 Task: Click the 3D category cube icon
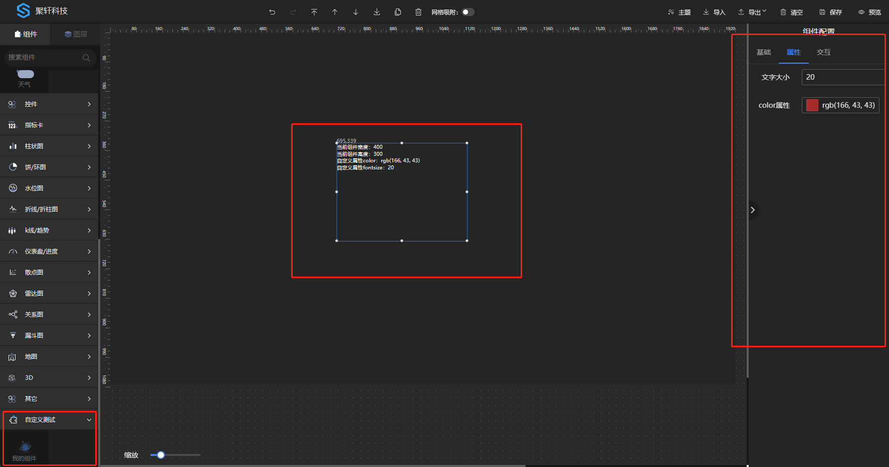point(12,378)
